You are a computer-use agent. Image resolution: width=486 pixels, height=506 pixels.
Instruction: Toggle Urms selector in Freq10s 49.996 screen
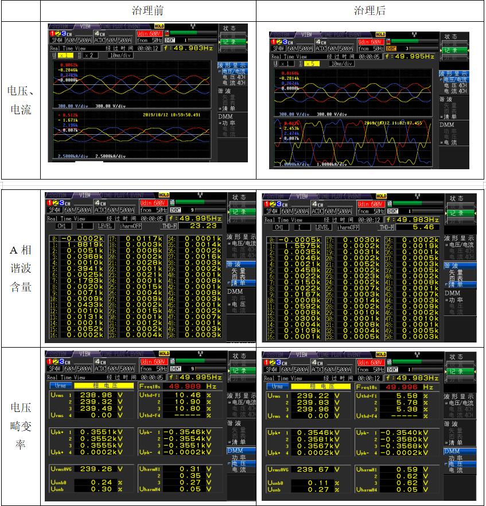pyautogui.click(x=278, y=386)
